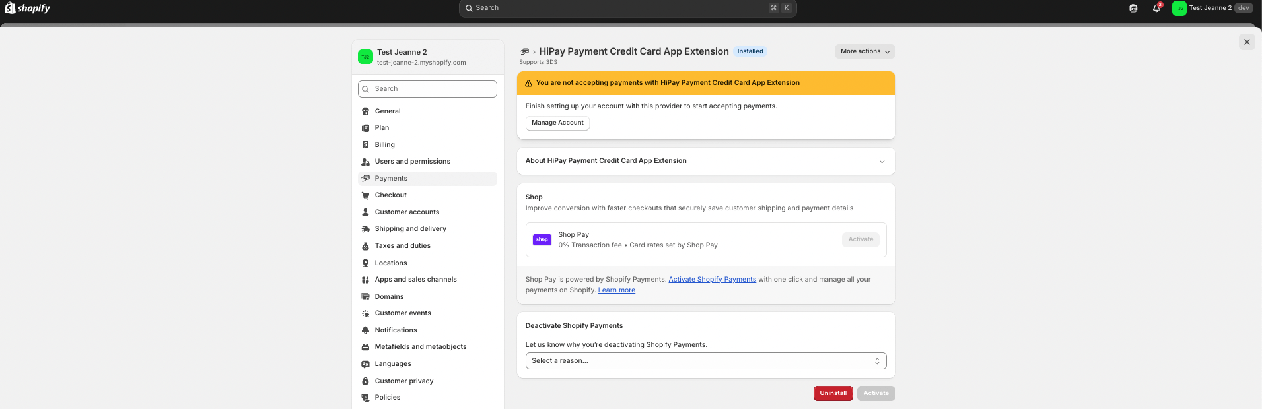
Task: Click the Plan icon in sidebar
Action: (365, 128)
